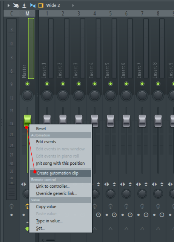Viewport: 174px width, 242px height.
Task: Click Insert 8 invert phase icon
Action: click(x=162, y=184)
